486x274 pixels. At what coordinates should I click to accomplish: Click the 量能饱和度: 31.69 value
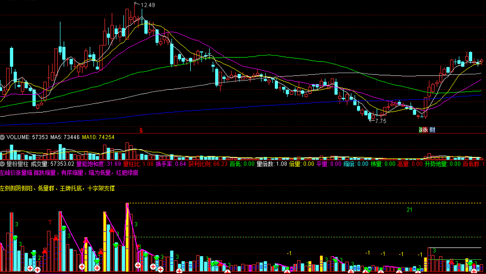point(98,164)
